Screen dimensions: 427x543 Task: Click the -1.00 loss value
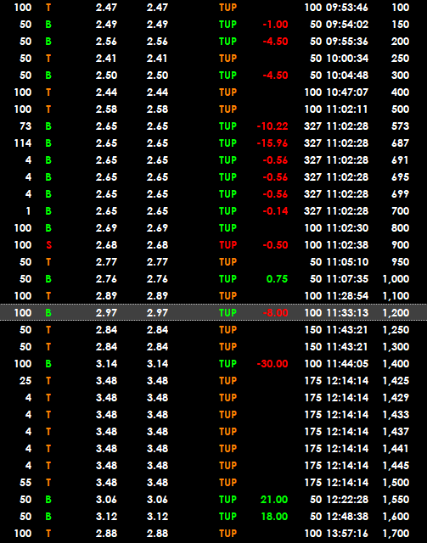click(x=276, y=25)
